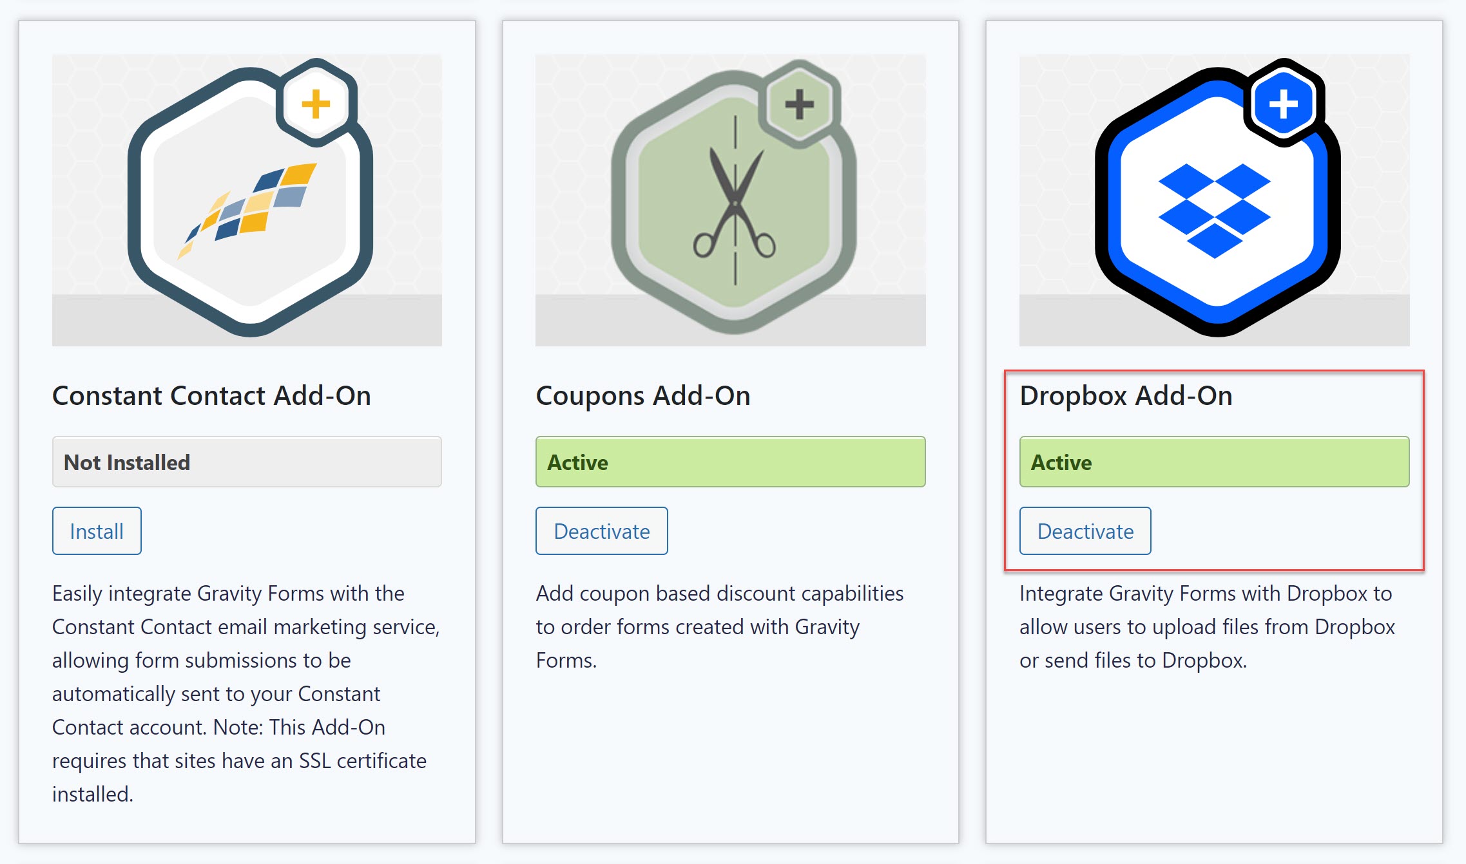Select the Coupons Add-On title
The width and height of the screenshot is (1466, 864).
click(643, 395)
